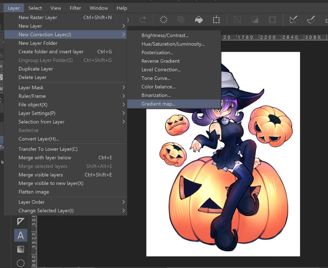Screen dimensions: 328x268
Task: Select the Gradient tool in tool palette
Action: [21, 249]
